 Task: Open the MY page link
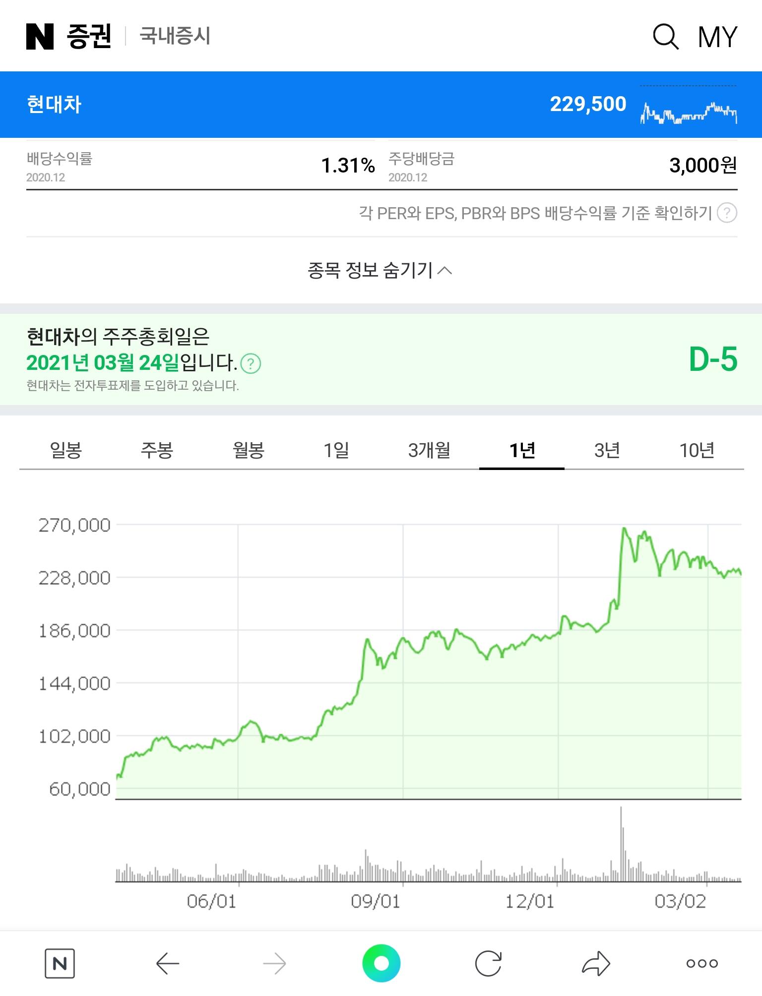click(717, 37)
